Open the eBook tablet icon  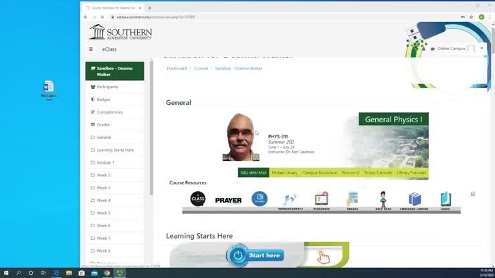(446, 200)
